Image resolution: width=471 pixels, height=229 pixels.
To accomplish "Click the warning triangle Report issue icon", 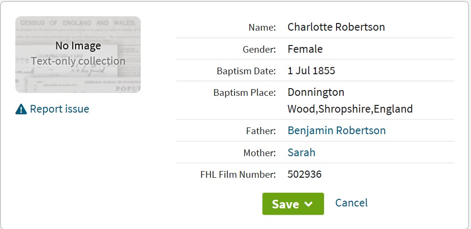I will tap(21, 109).
